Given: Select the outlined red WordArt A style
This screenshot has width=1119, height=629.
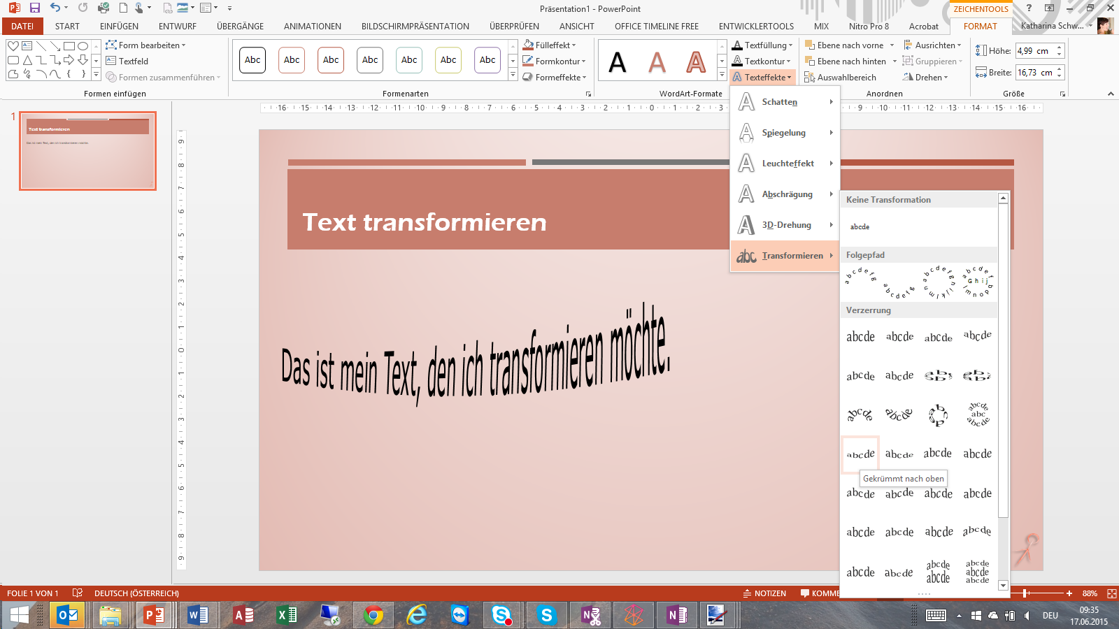Looking at the screenshot, I should 695,62.
